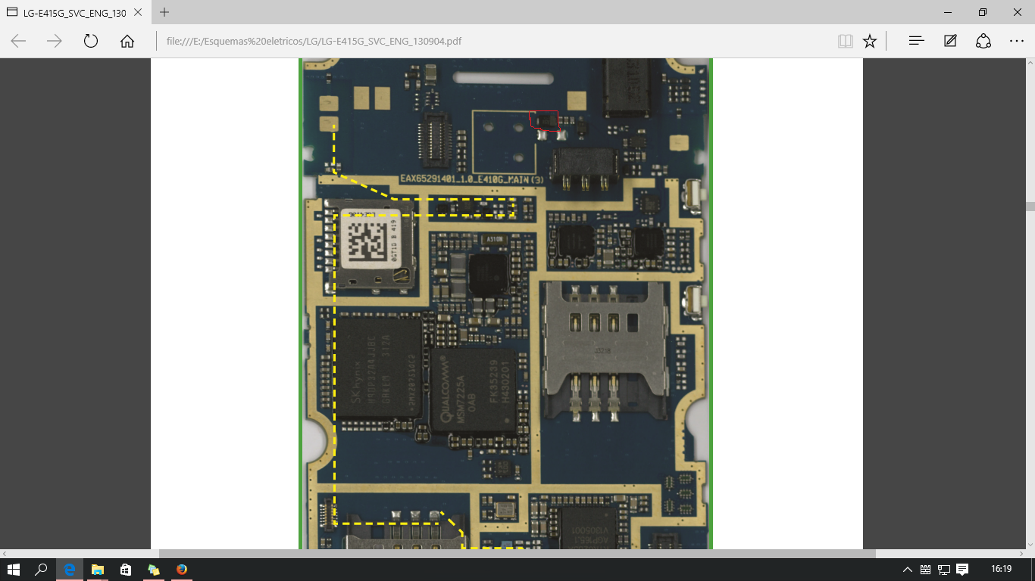
Task: Open reading view book icon
Action: (846, 41)
